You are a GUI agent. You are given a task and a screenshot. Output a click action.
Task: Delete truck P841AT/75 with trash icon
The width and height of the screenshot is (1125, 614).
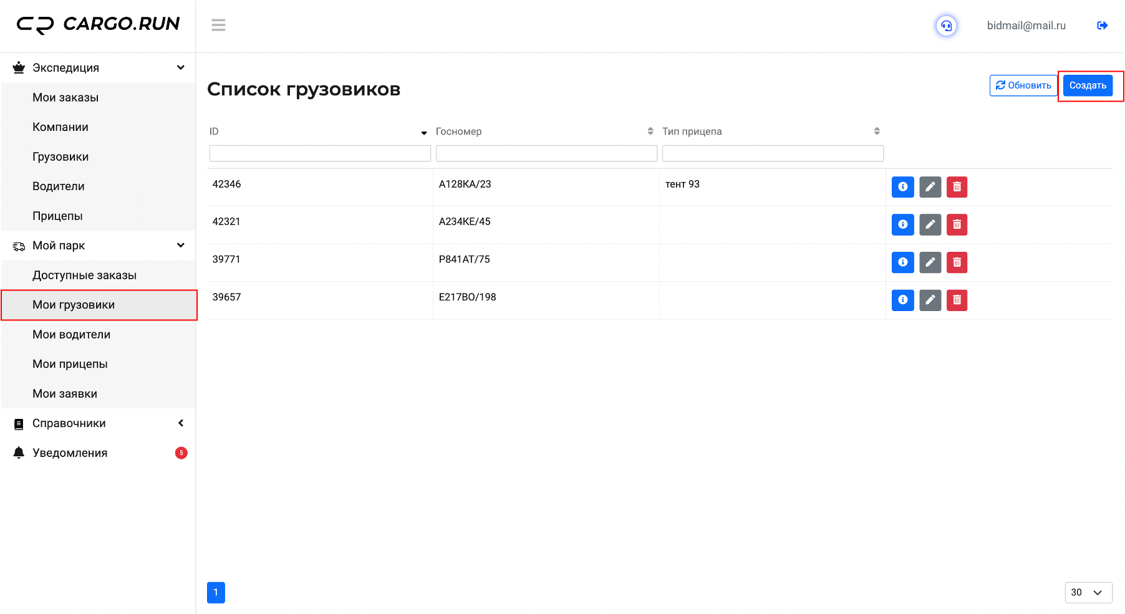tap(957, 262)
